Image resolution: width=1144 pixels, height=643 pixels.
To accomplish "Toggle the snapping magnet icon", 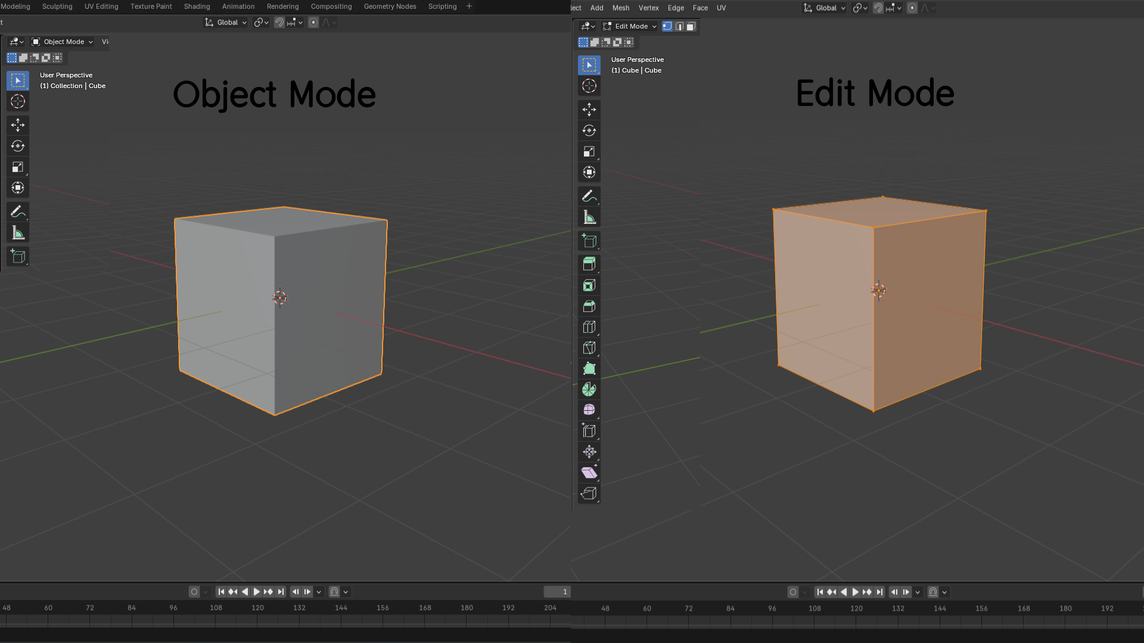I will 878,8.
